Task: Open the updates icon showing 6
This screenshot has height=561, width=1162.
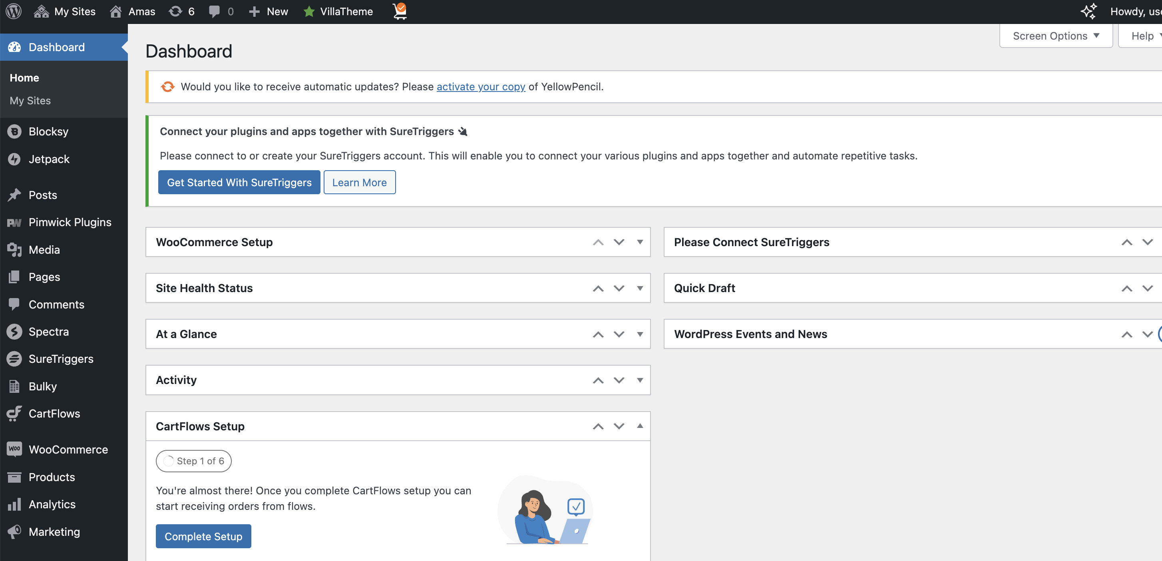Action: coord(181,11)
